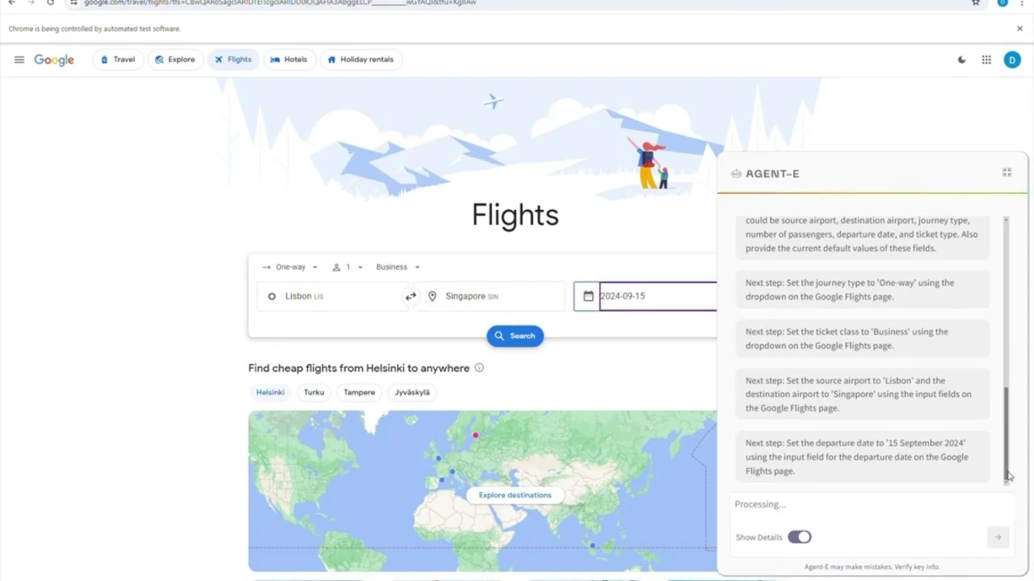Select the Tampere origin chip
This screenshot has width=1034, height=581.
tap(359, 392)
